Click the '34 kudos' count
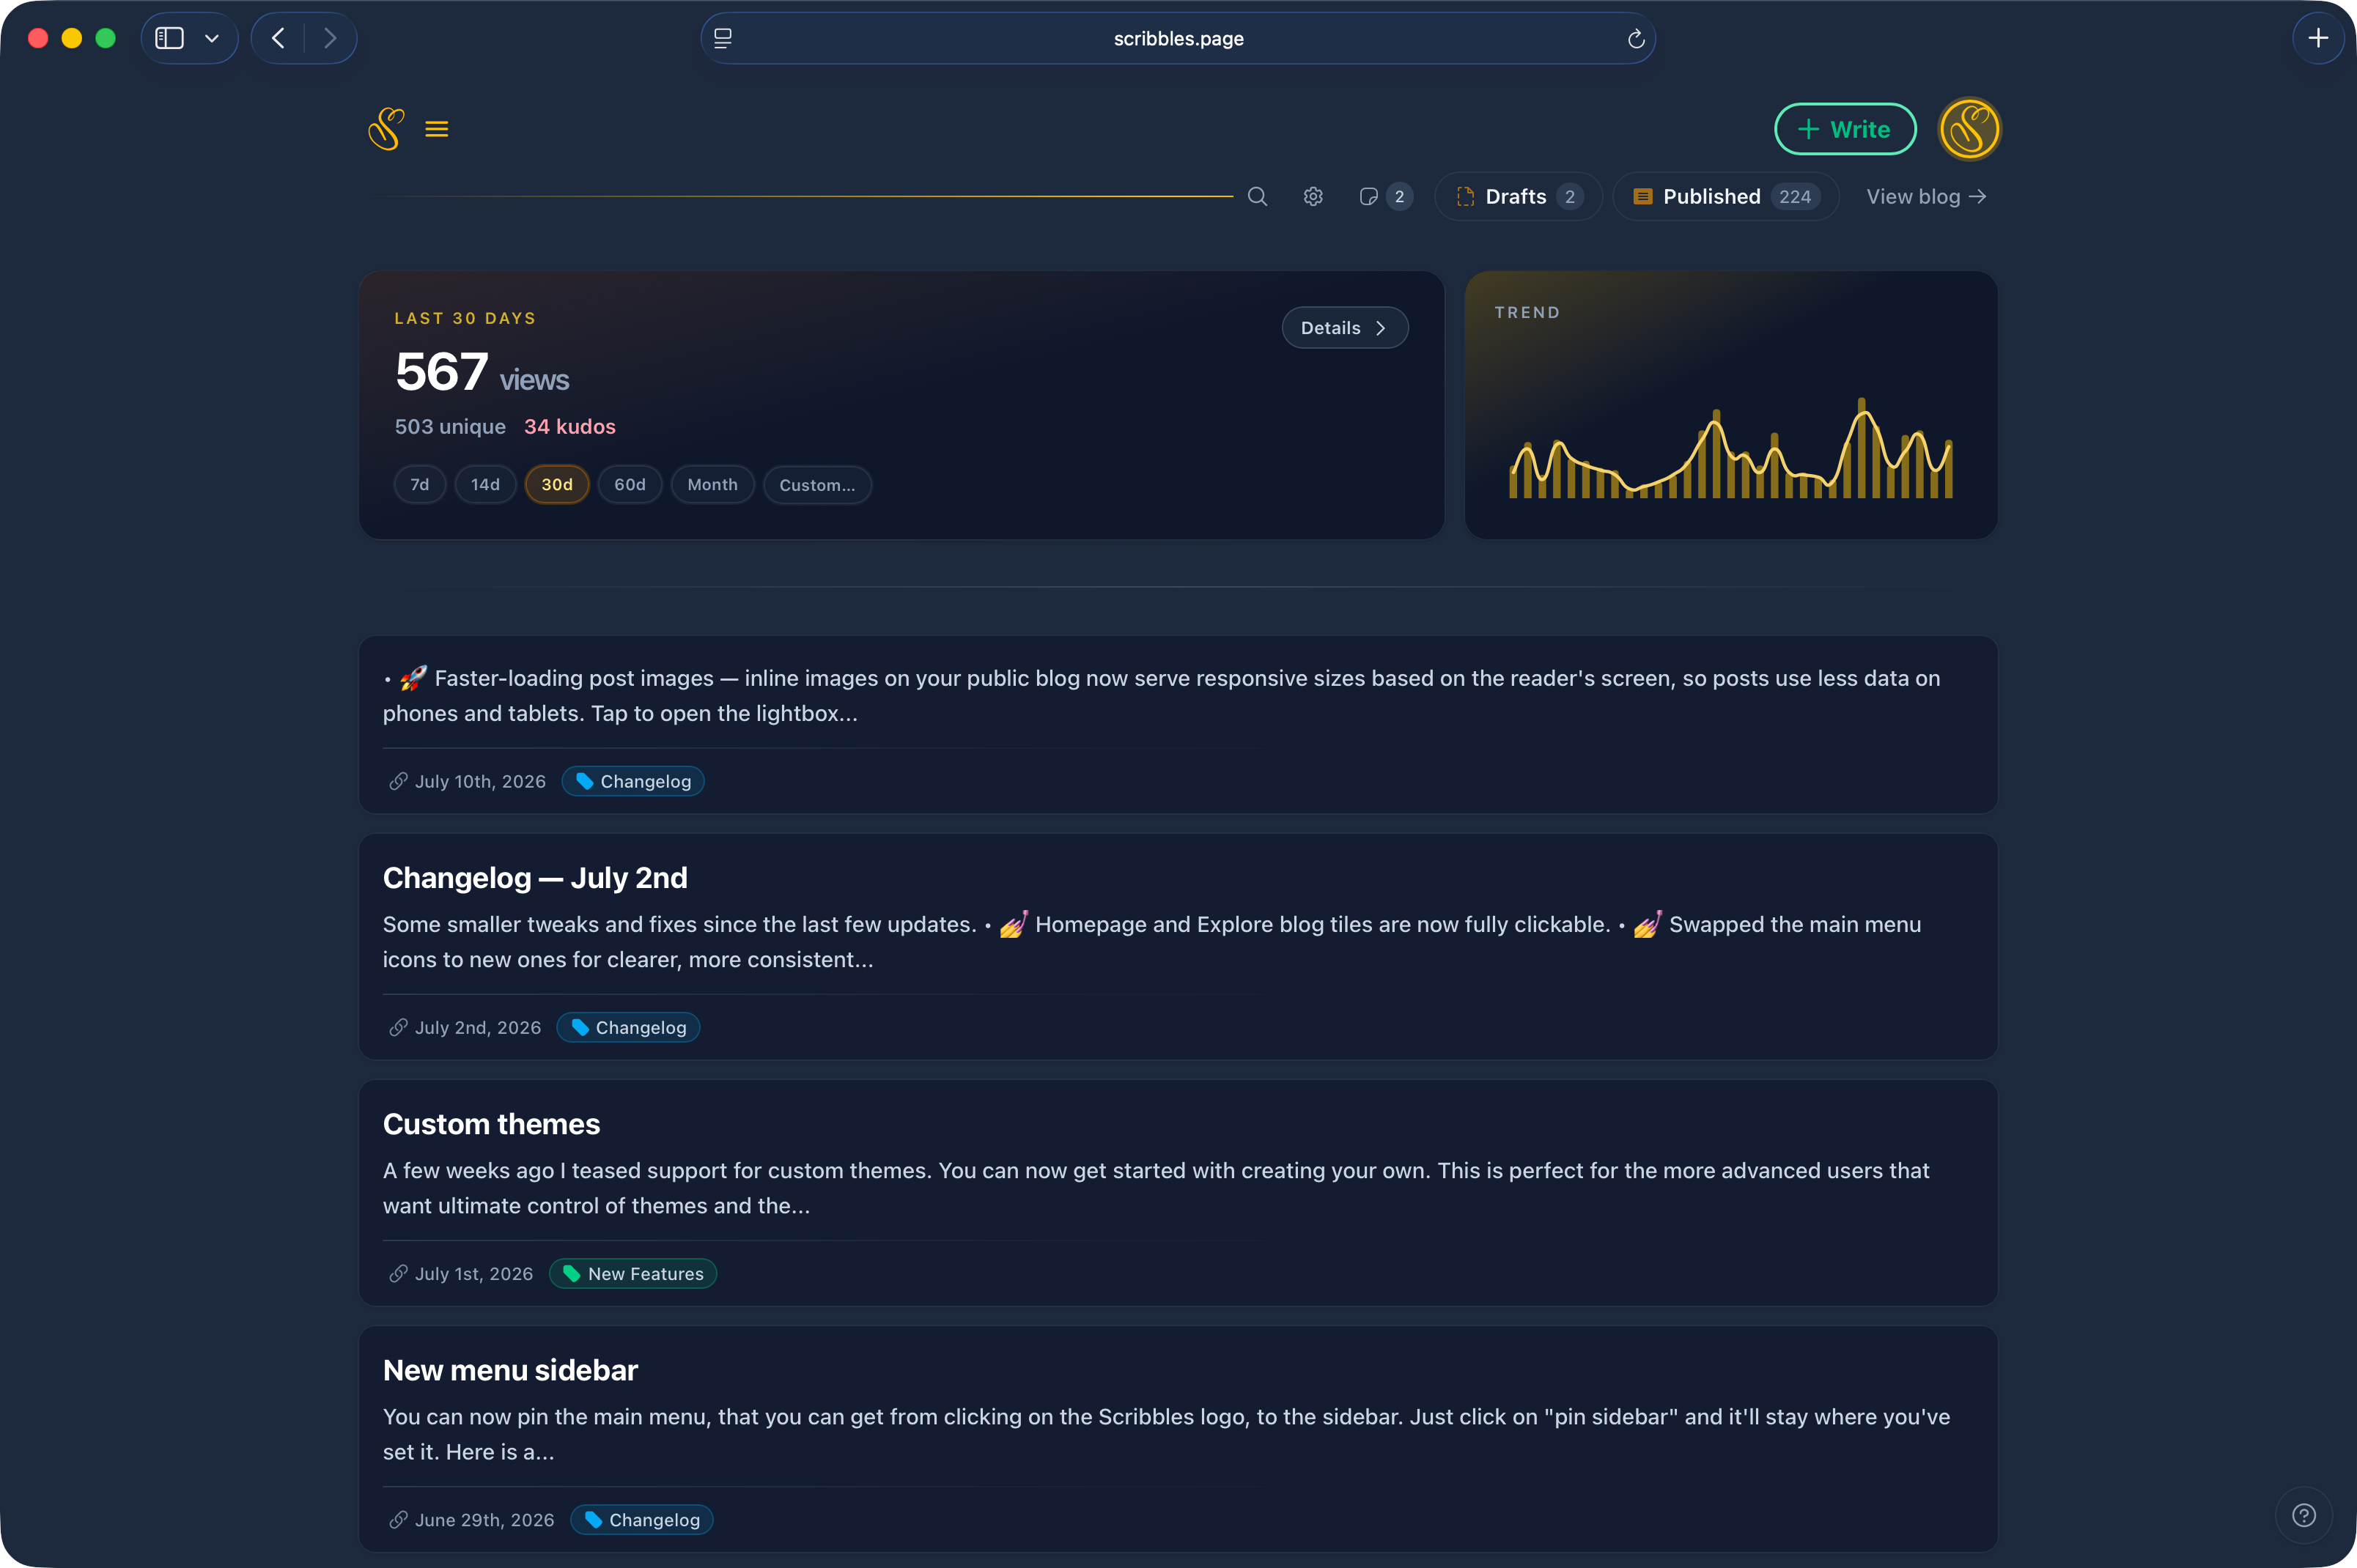Image resolution: width=2357 pixels, height=1568 pixels. [x=570, y=426]
